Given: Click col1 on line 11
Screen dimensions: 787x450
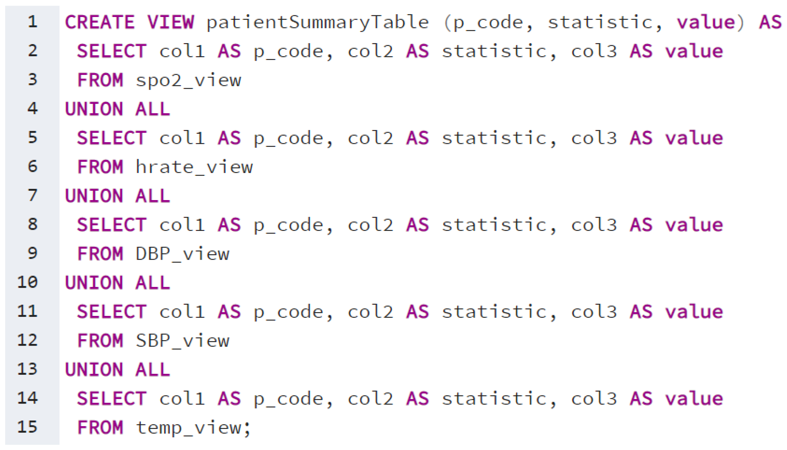Looking at the screenshot, I should (x=182, y=312).
